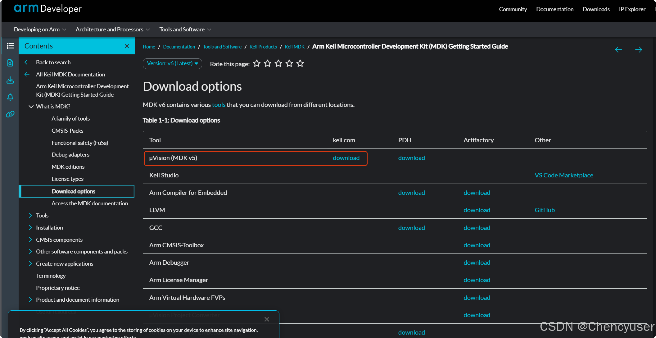Rate this page five stars

tap(300, 64)
